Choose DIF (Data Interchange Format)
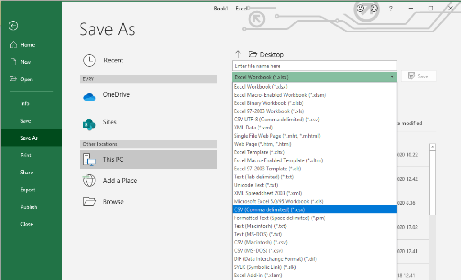Viewport: 461px width, 280px height. point(314,259)
